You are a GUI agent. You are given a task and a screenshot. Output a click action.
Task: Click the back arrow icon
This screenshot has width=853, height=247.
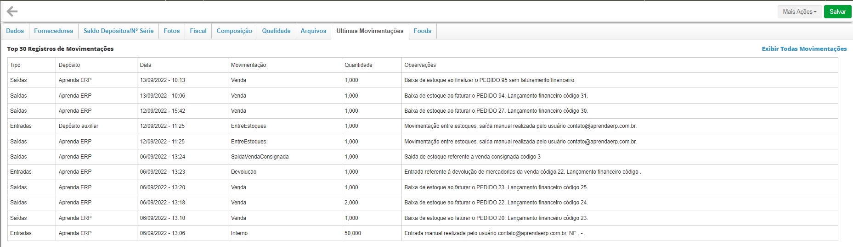pyautogui.click(x=12, y=11)
